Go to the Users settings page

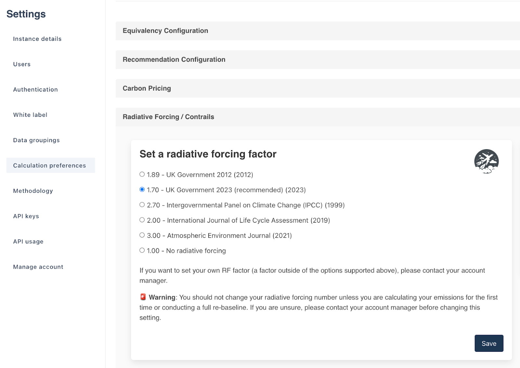click(x=22, y=64)
